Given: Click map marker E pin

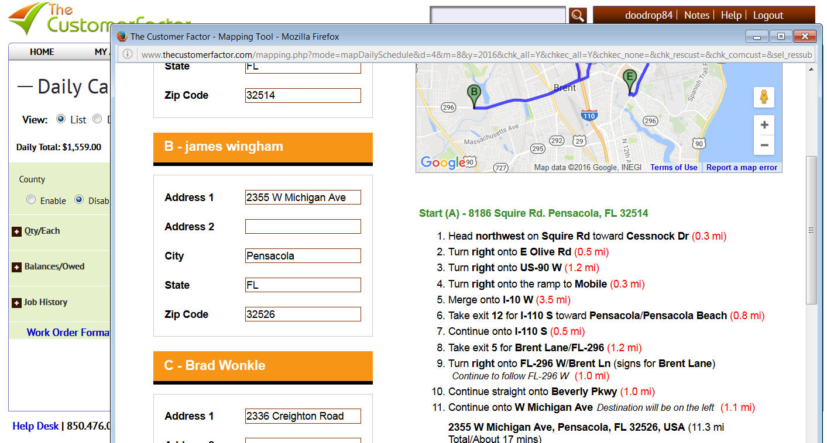Looking at the screenshot, I should tap(630, 78).
